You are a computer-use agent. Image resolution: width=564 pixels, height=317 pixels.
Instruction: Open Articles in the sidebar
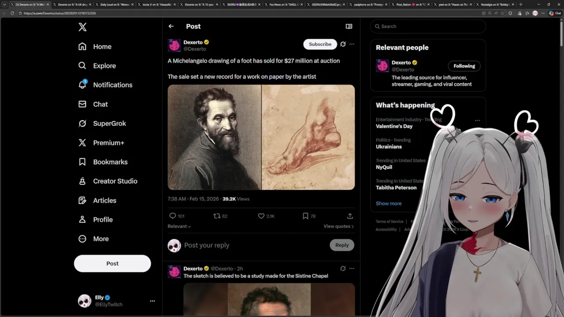coord(97,200)
